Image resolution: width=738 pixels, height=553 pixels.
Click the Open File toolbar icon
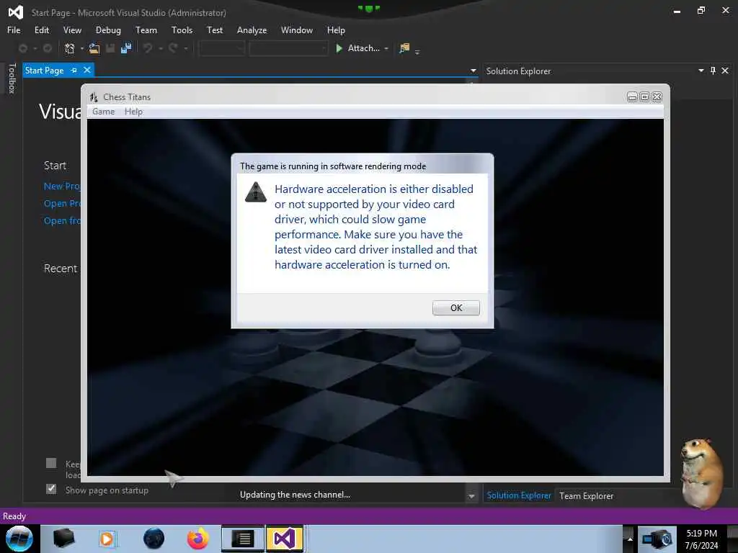94,48
